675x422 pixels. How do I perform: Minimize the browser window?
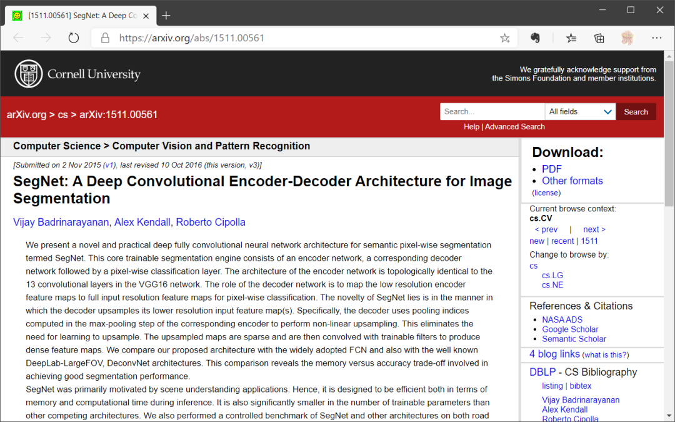[x=602, y=10]
